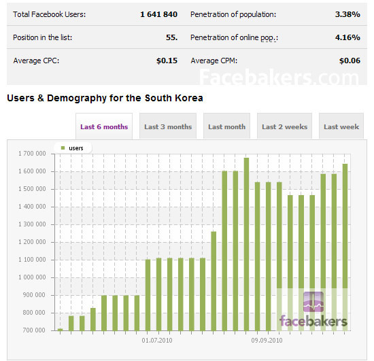The image size is (374, 361).
Task: Click the Average CPC value $0.15
Action: pyautogui.click(x=167, y=61)
